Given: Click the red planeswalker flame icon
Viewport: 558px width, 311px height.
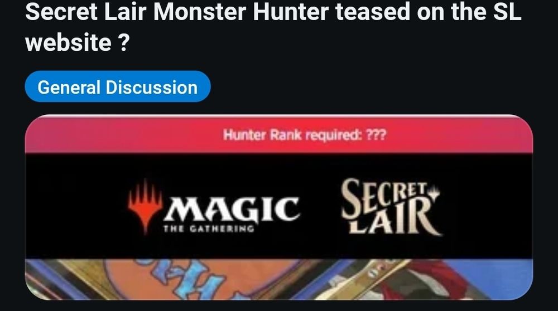Looking at the screenshot, I should pos(145,206).
